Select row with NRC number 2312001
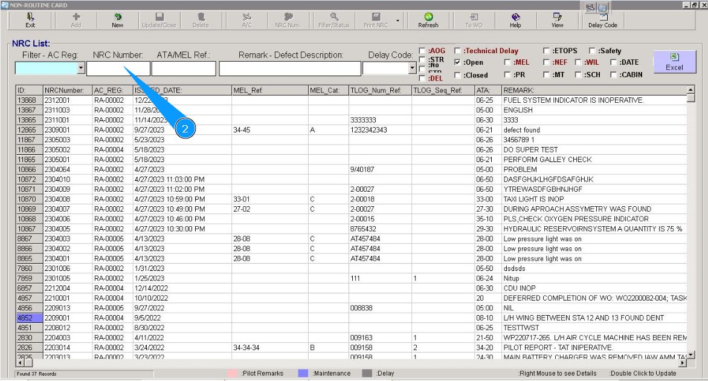Screen dimensions: 708x381 coord(352,100)
